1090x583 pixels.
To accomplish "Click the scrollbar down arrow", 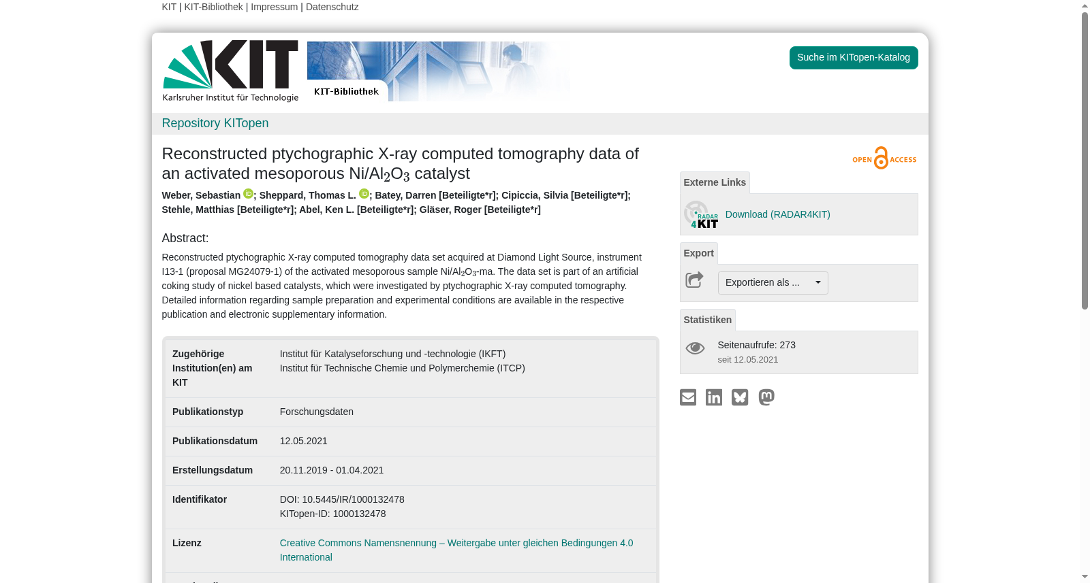I will tap(1085, 577).
